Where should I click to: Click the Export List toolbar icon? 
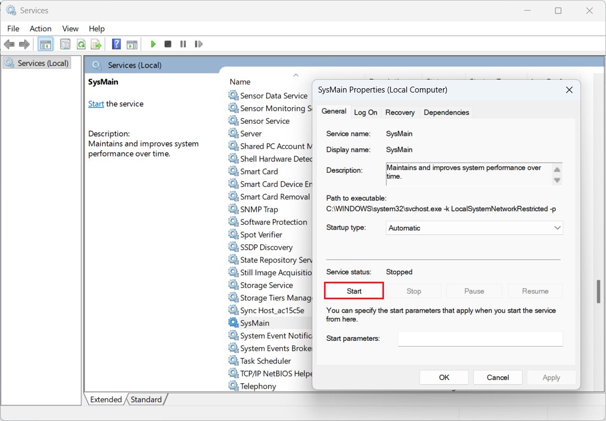(x=96, y=44)
